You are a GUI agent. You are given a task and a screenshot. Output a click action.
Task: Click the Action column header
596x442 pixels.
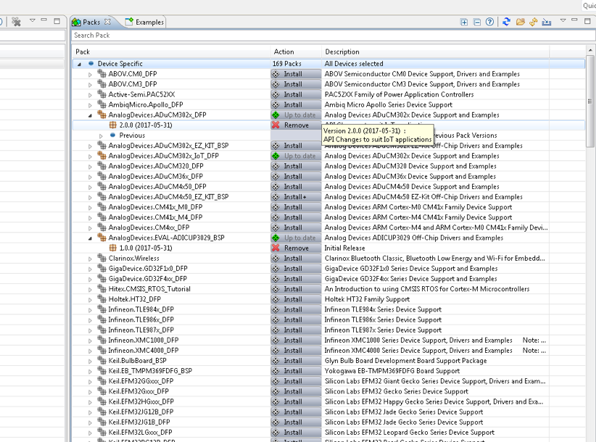[283, 51]
